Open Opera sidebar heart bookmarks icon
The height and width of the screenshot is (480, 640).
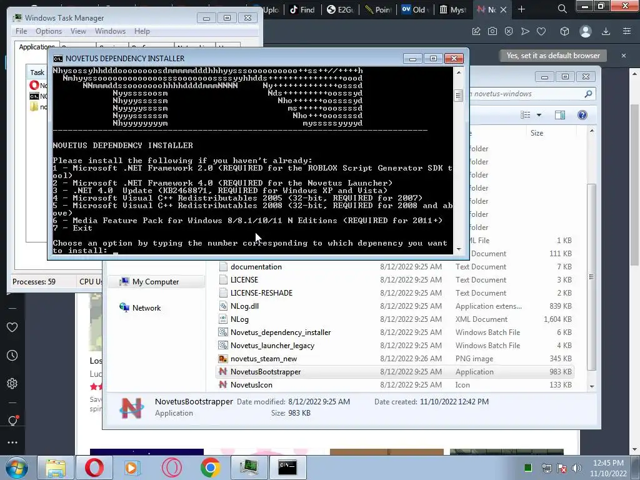(12, 327)
